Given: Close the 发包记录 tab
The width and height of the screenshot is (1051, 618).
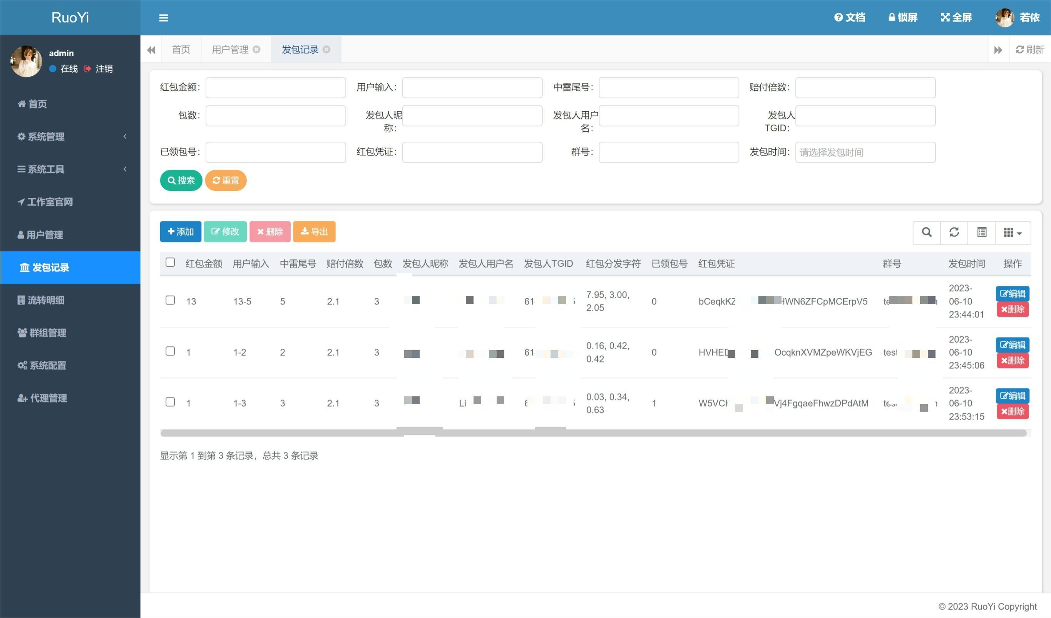Looking at the screenshot, I should click(326, 49).
